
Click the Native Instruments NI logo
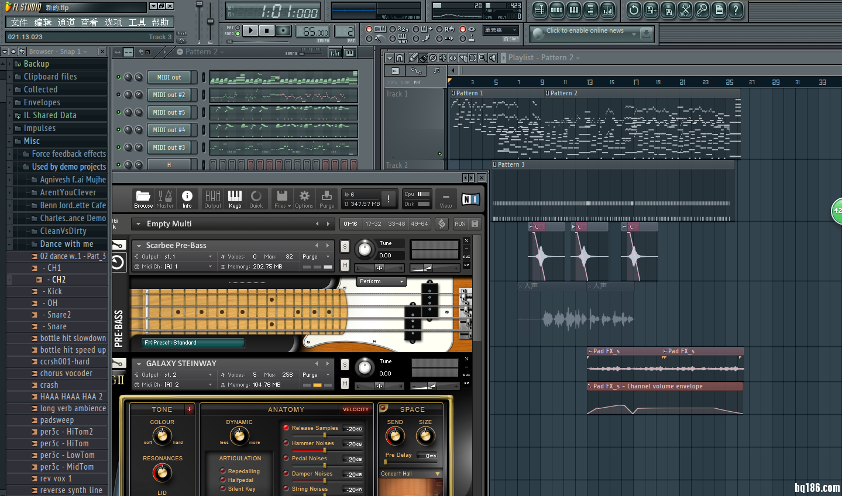click(x=470, y=199)
